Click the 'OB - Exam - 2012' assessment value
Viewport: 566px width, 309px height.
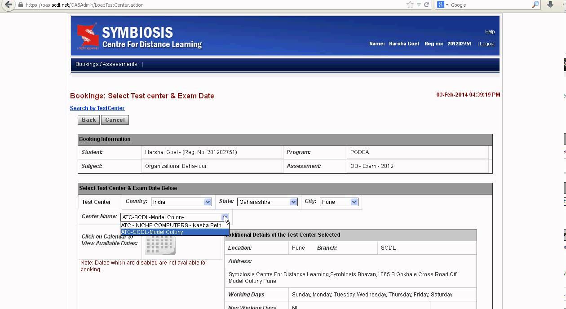click(372, 166)
